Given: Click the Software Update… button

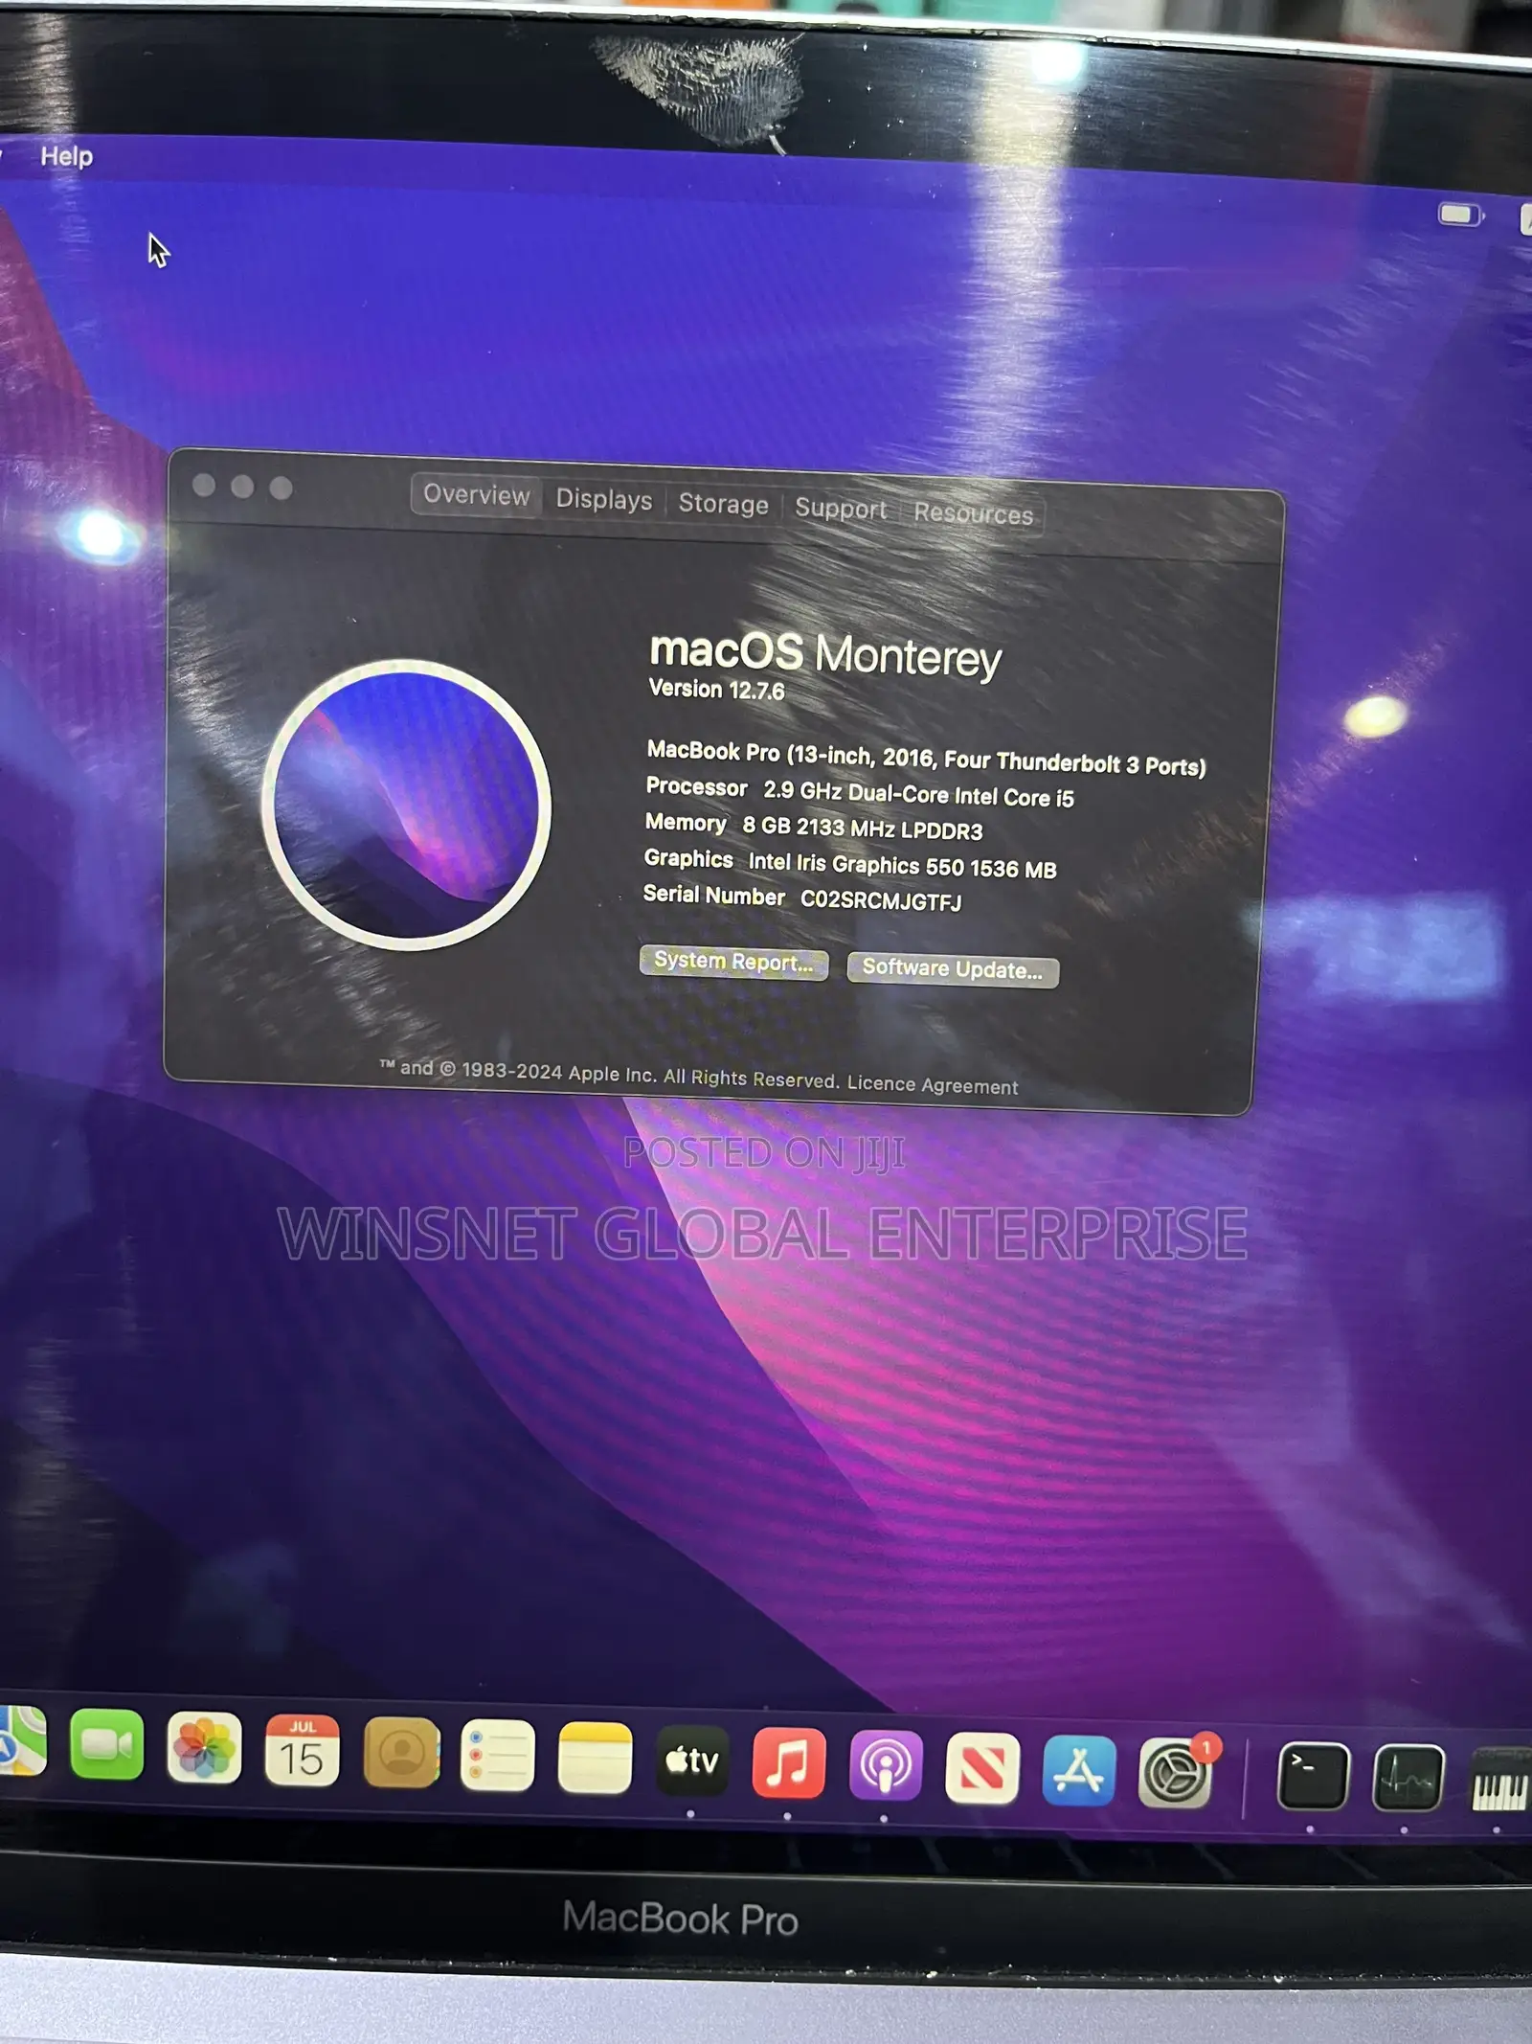Looking at the screenshot, I should pyautogui.click(x=953, y=969).
